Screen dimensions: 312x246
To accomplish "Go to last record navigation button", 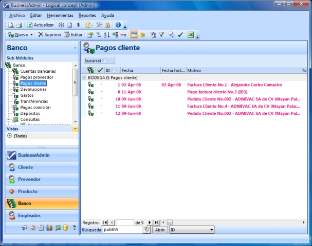I will point(157,222).
